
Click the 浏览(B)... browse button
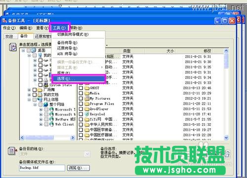[x=79, y=168]
